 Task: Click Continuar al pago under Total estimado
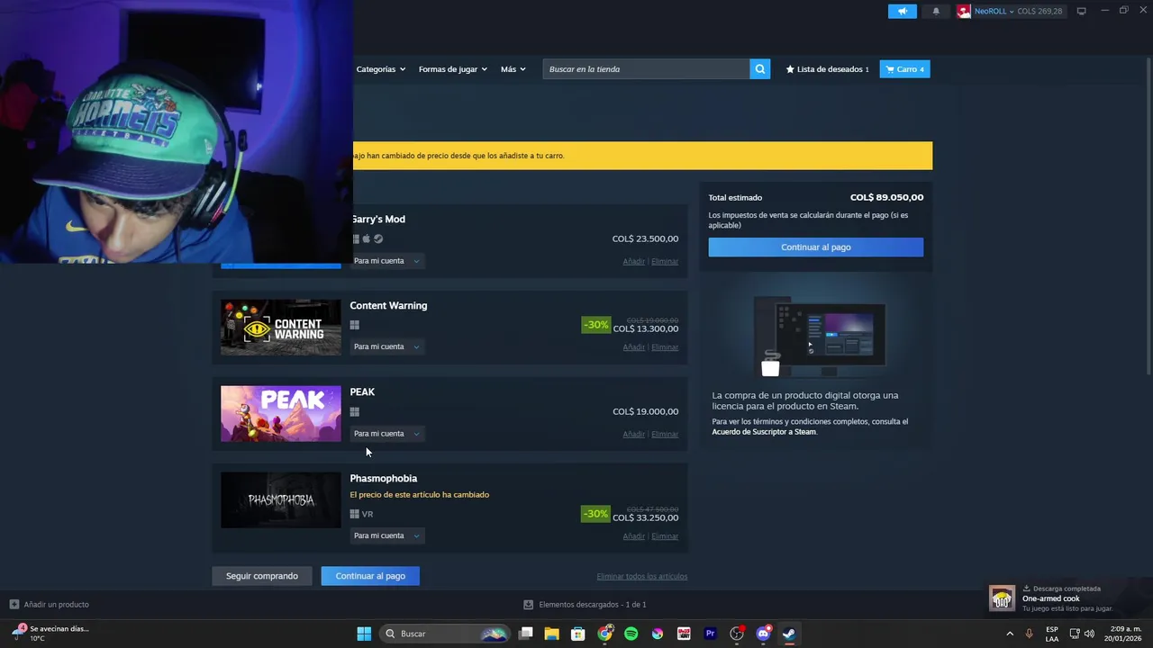click(815, 247)
